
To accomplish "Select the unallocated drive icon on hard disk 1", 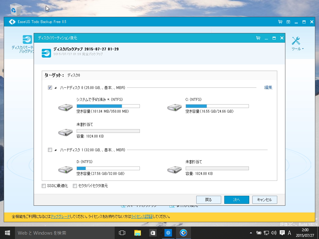I will click(174, 170).
